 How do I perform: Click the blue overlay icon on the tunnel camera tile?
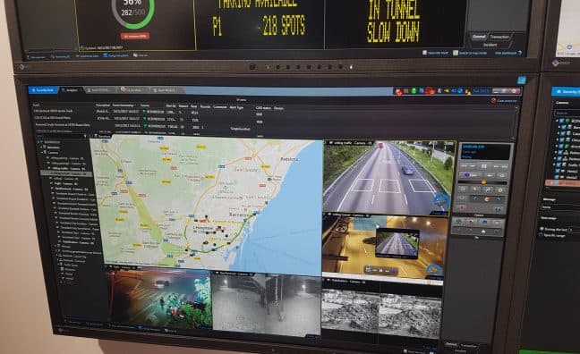pos(434,270)
